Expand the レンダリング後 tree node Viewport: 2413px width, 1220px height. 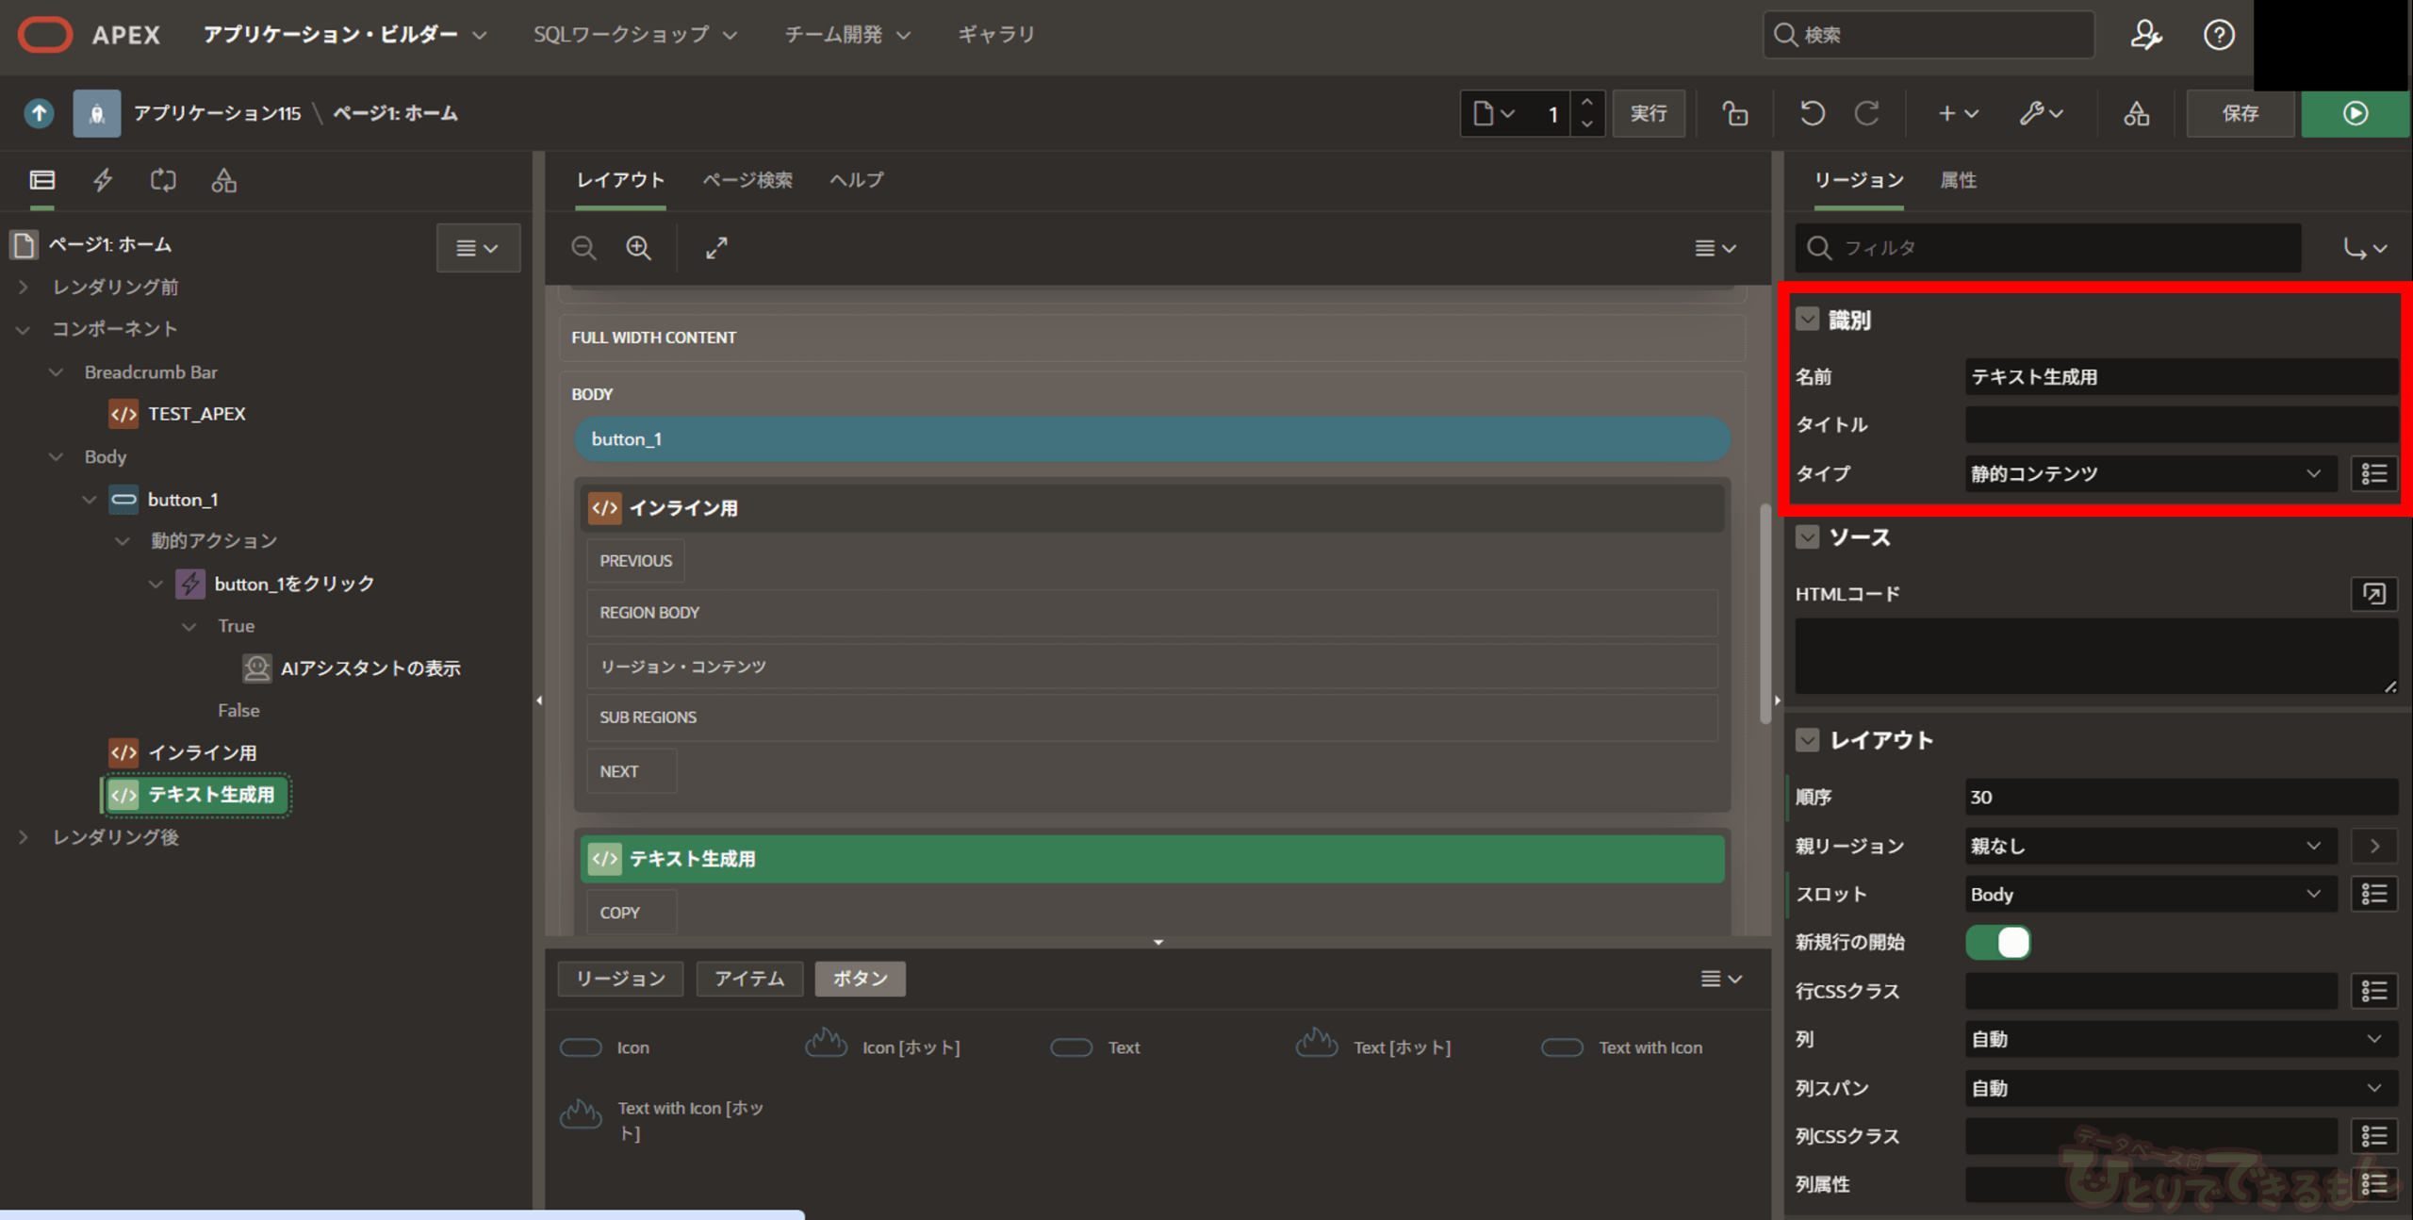pyautogui.click(x=24, y=837)
